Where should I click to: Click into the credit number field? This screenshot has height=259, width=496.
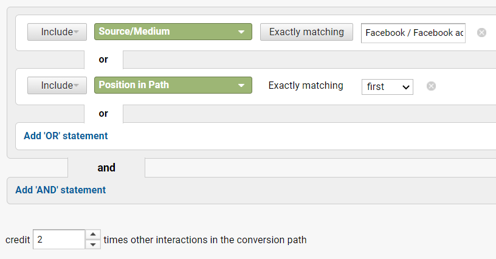pos(59,240)
